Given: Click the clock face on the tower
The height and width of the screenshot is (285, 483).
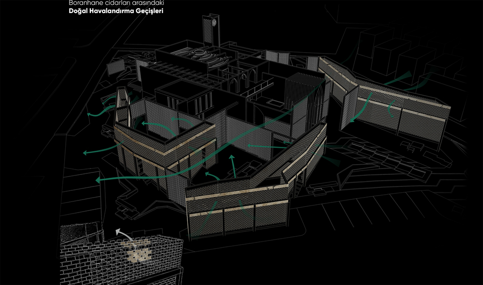Looking at the screenshot, I should tap(213, 21).
